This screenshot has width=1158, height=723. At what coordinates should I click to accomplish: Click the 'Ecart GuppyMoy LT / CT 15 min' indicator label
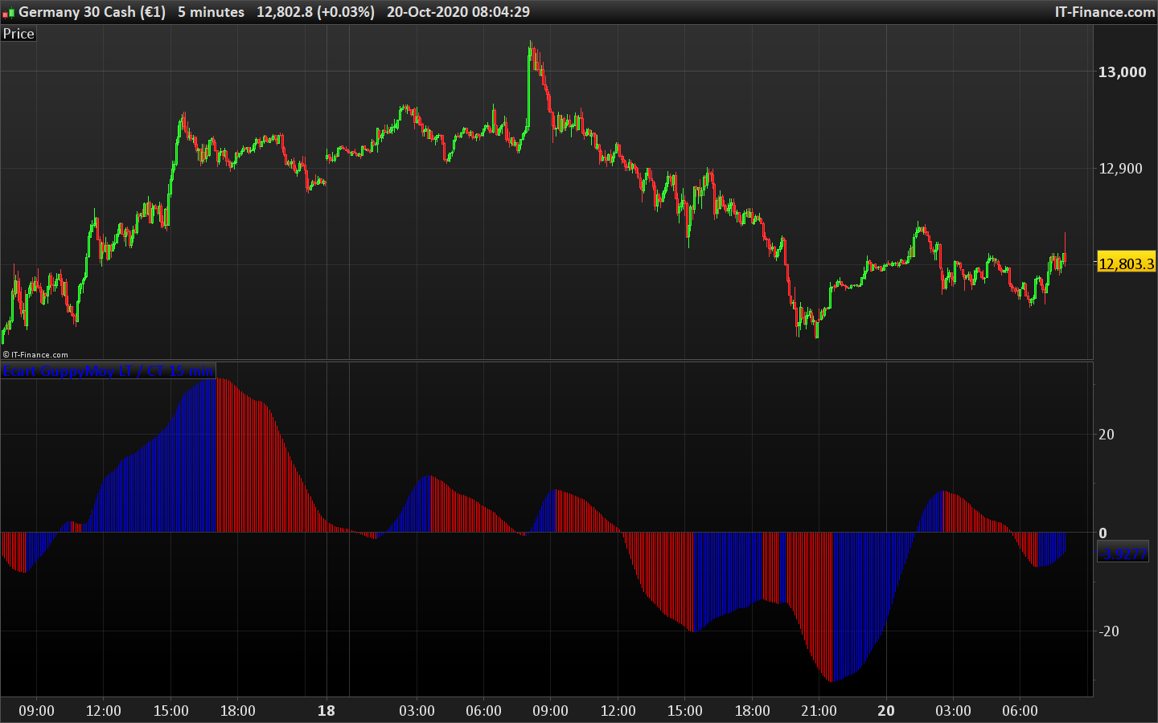click(109, 371)
